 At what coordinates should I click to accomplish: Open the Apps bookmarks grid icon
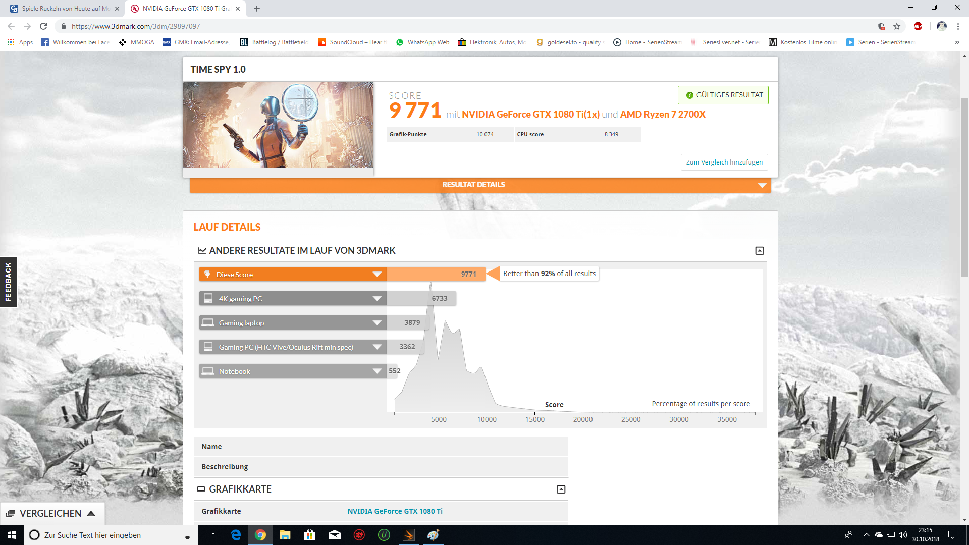(x=11, y=42)
